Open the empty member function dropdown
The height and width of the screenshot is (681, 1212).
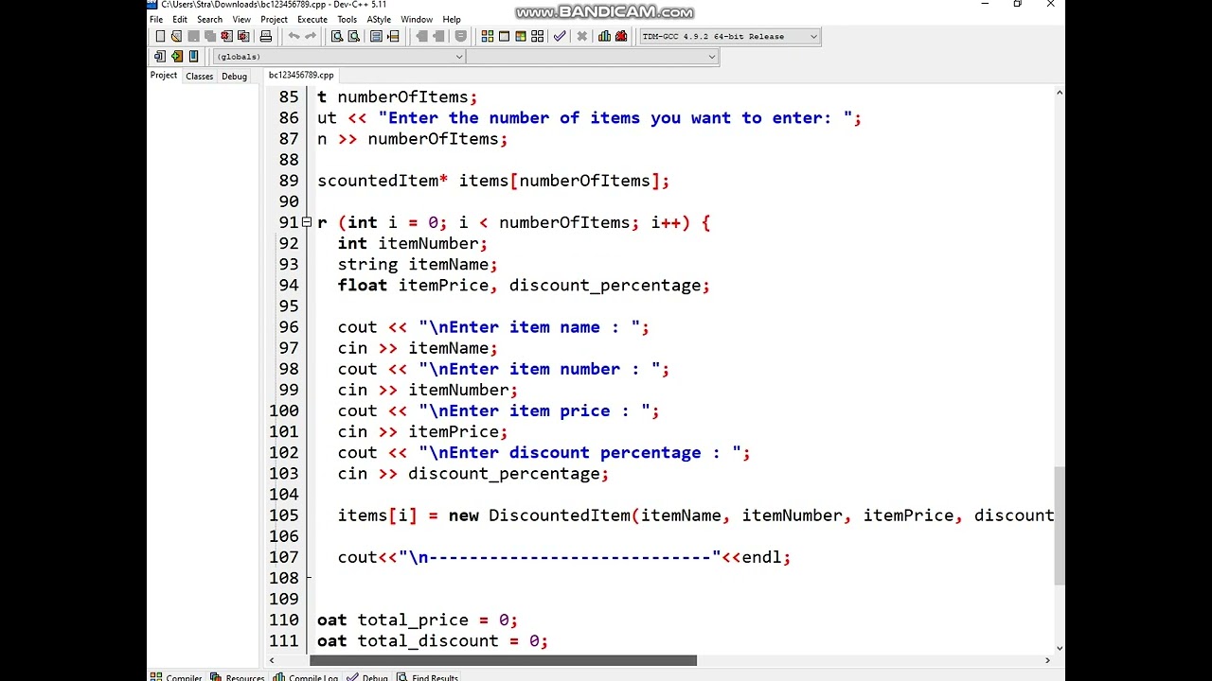(712, 57)
